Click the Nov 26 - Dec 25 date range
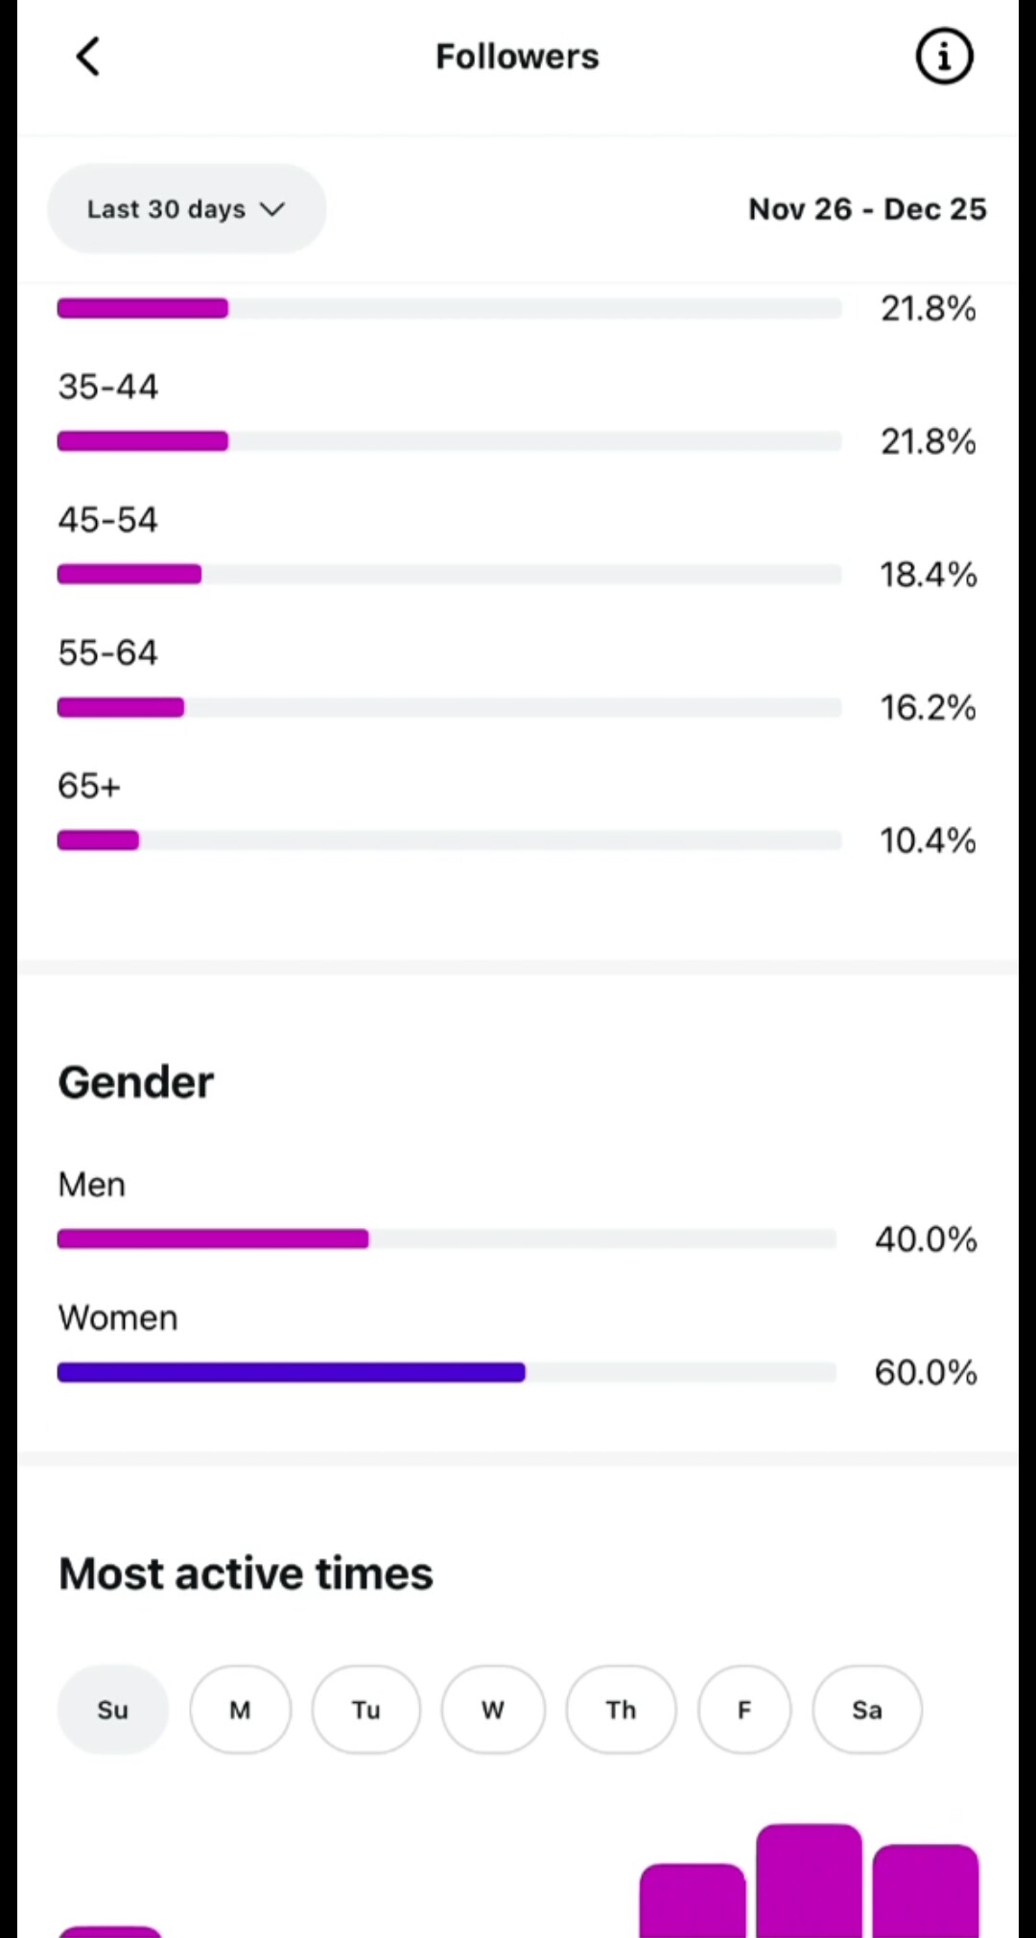1036x1938 pixels. tap(867, 209)
